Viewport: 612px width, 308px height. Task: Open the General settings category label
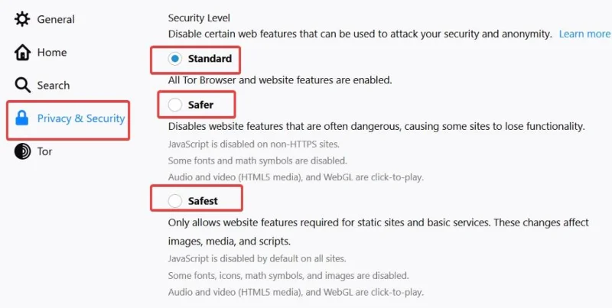(x=56, y=19)
